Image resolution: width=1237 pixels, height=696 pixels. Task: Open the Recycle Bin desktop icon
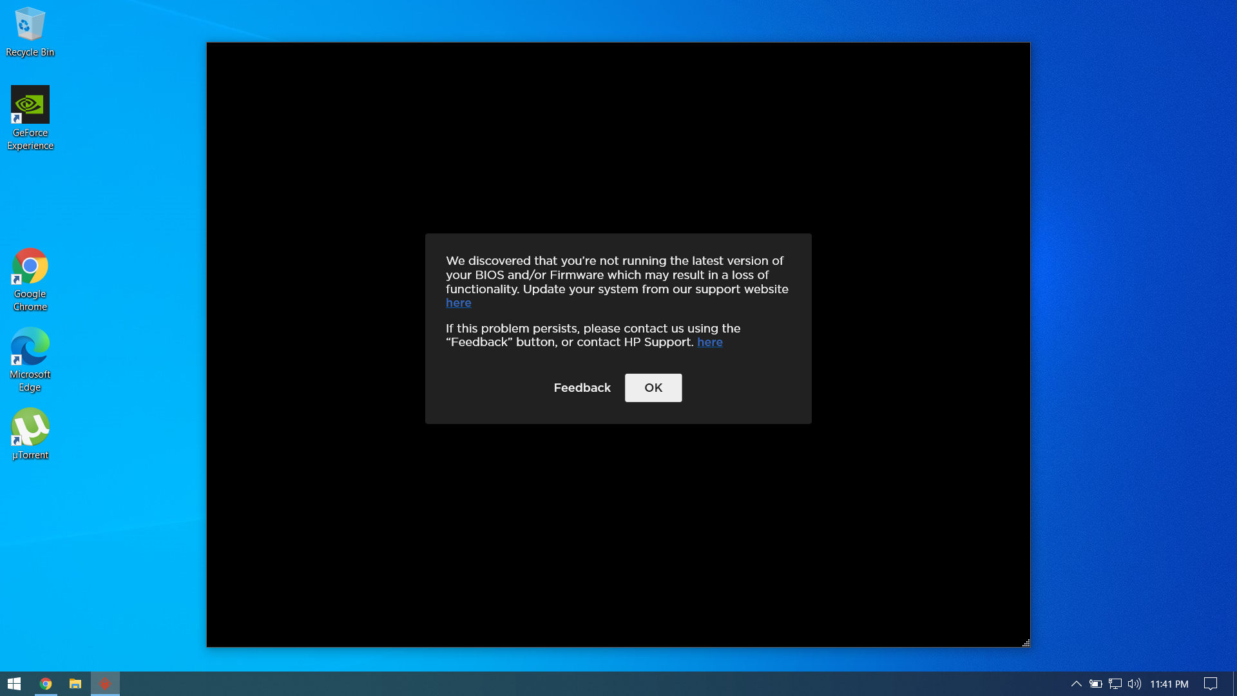(30, 32)
